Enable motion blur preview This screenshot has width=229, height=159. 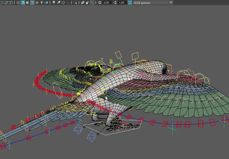coord(58,3)
